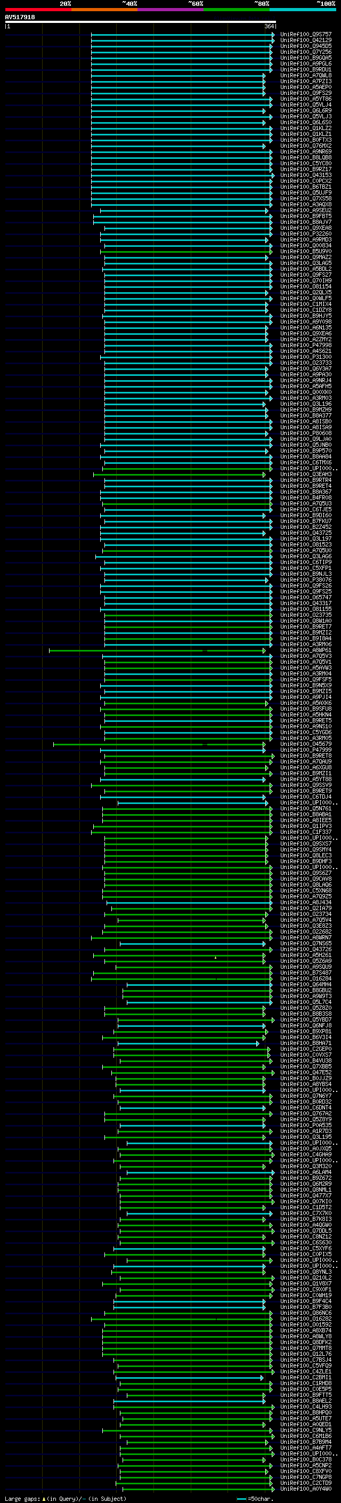Click UniRef100_B0FTX3 text
341x1503 pixels.
click(306, 140)
